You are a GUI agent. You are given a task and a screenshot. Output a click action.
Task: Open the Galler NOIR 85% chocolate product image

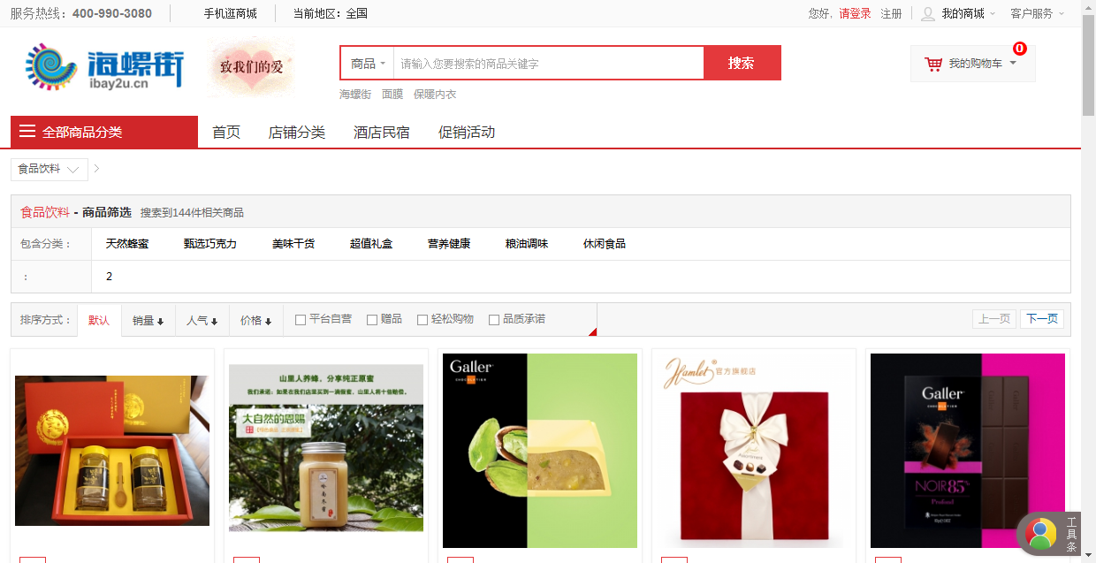coord(968,451)
